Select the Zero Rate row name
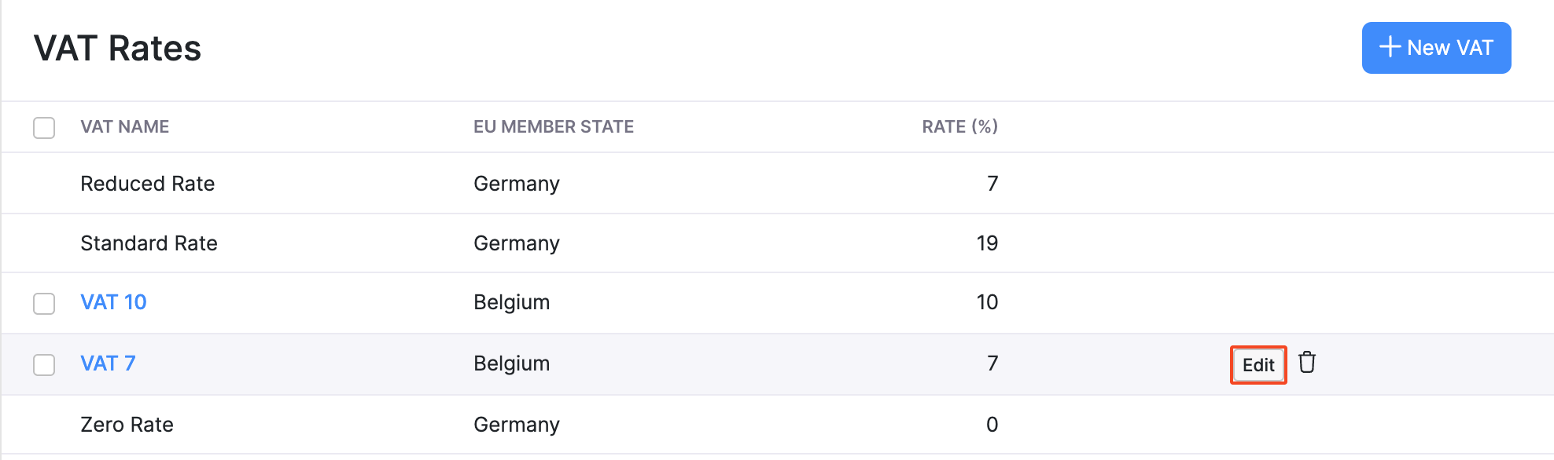 tap(127, 425)
